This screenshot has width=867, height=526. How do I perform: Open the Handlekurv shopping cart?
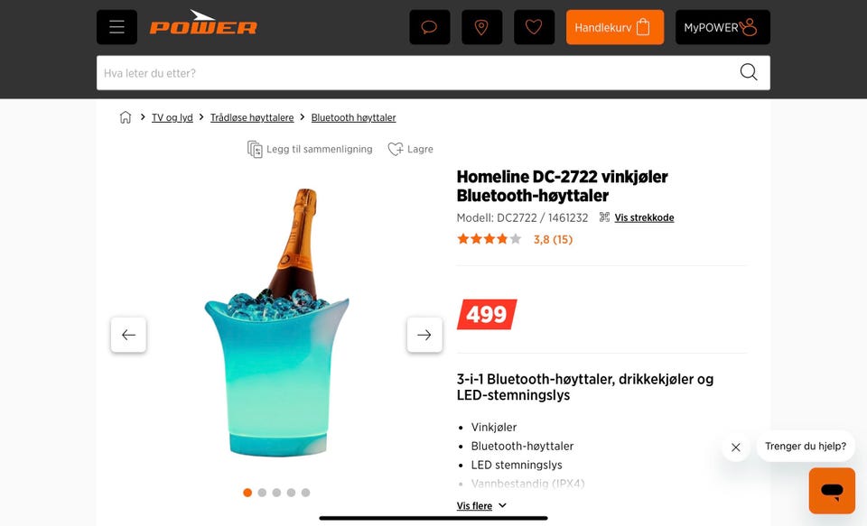coord(615,27)
